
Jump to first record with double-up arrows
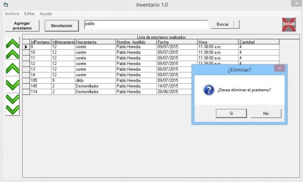[13, 48]
